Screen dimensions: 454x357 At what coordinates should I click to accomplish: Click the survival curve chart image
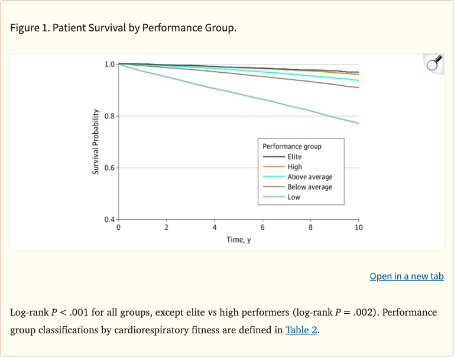(227, 152)
